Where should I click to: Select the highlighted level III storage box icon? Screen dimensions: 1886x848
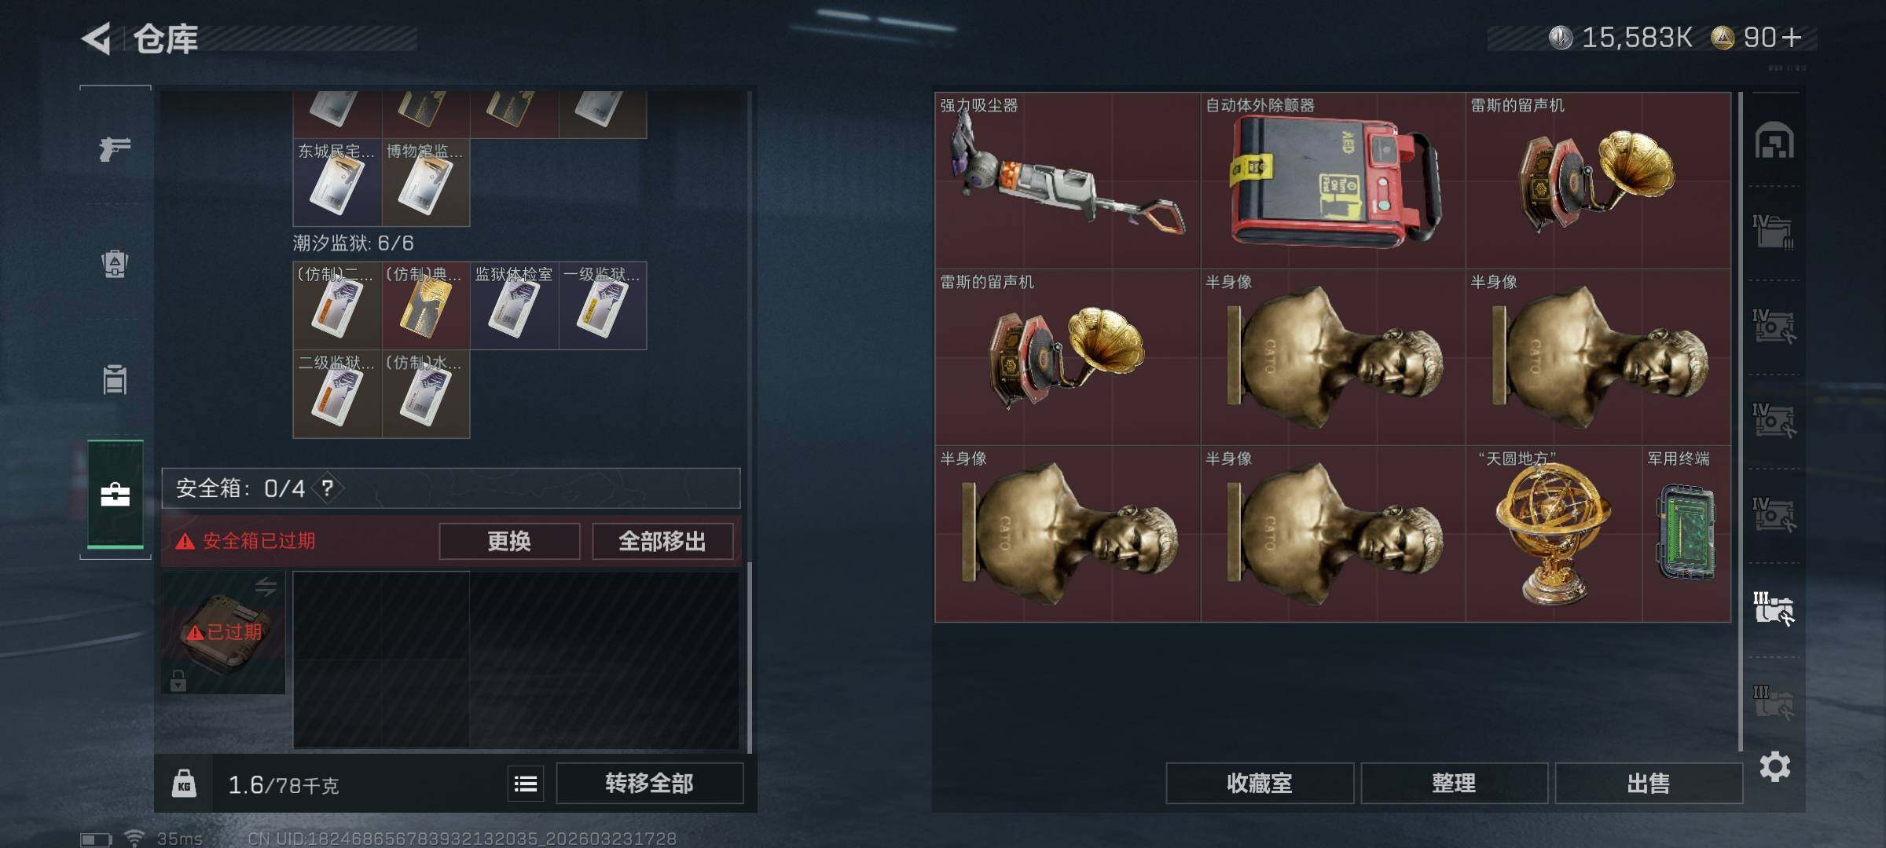[1774, 609]
